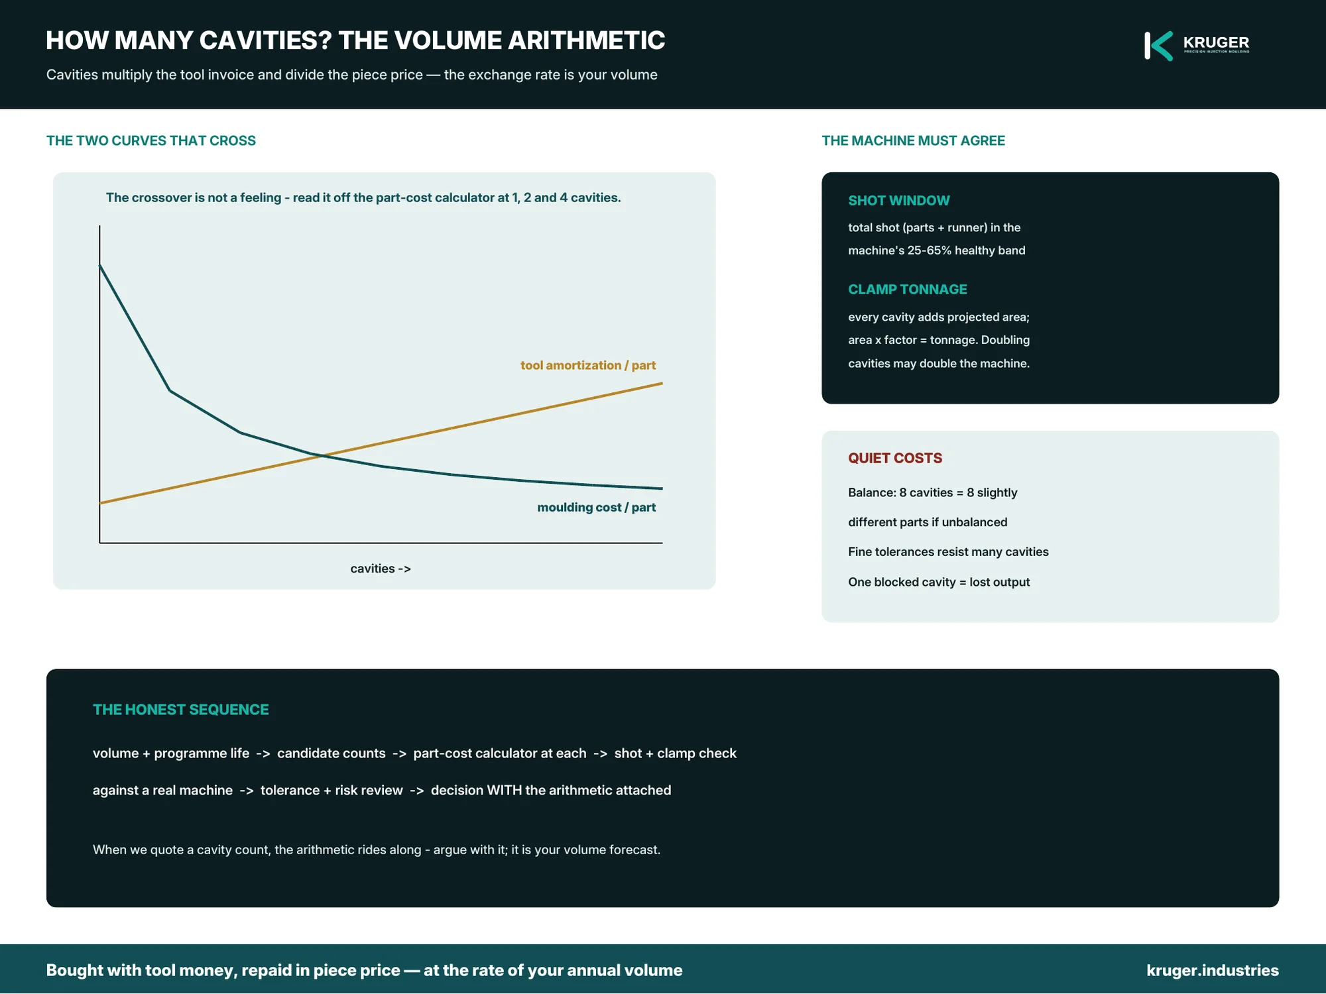Click 'The two curves that cross' heading

click(x=151, y=140)
